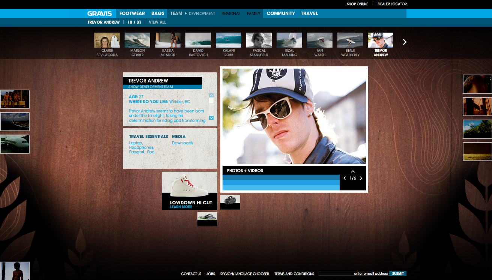Open right side palm tree sky photo
The width and height of the screenshot is (492, 280).
coord(477,129)
